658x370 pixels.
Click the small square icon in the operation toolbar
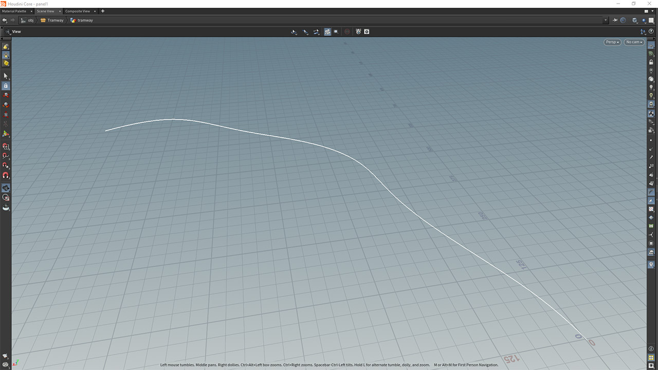point(336,32)
